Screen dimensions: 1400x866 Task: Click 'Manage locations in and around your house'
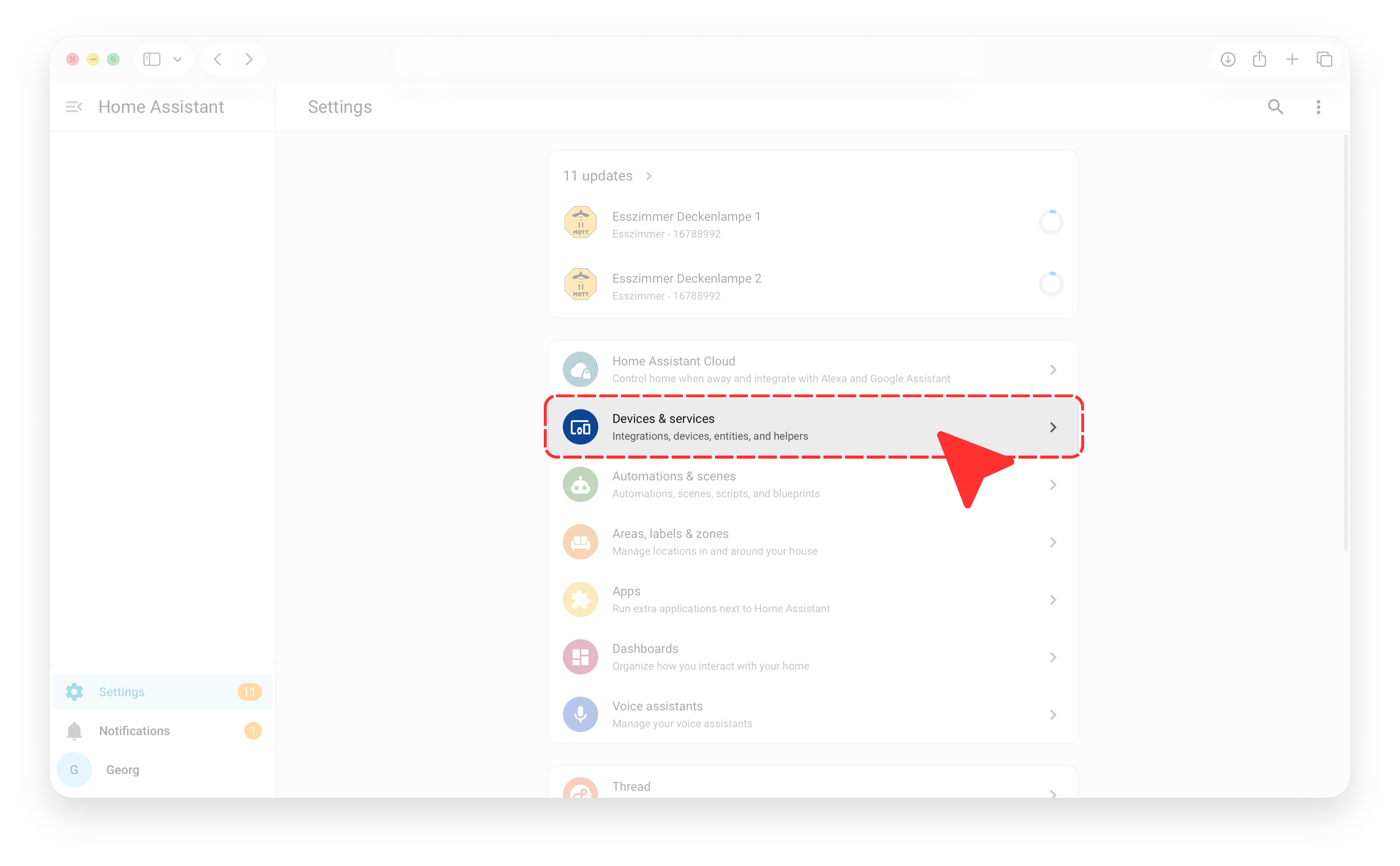tap(715, 551)
